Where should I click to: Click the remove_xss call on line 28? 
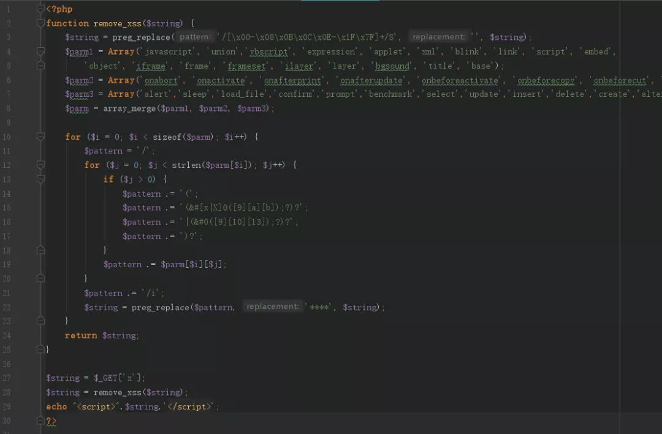click(117, 392)
